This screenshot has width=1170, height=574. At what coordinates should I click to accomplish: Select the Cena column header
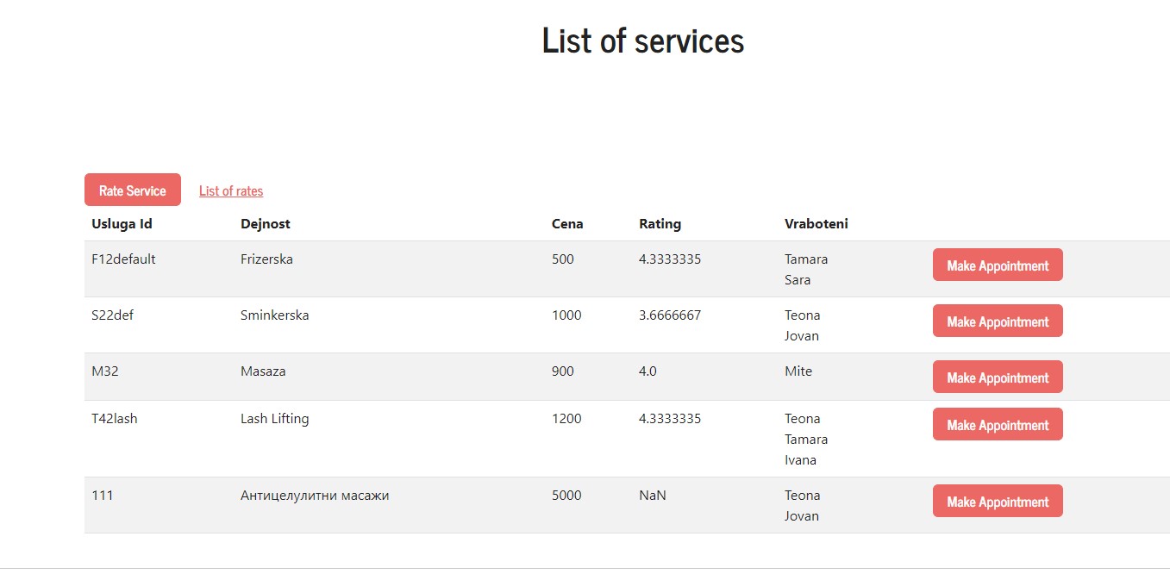coord(567,224)
